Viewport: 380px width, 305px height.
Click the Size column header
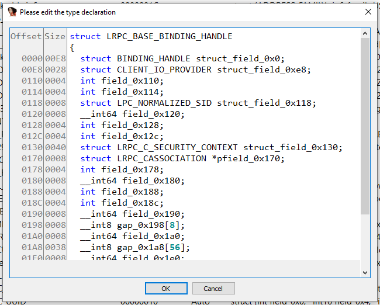click(x=55, y=36)
